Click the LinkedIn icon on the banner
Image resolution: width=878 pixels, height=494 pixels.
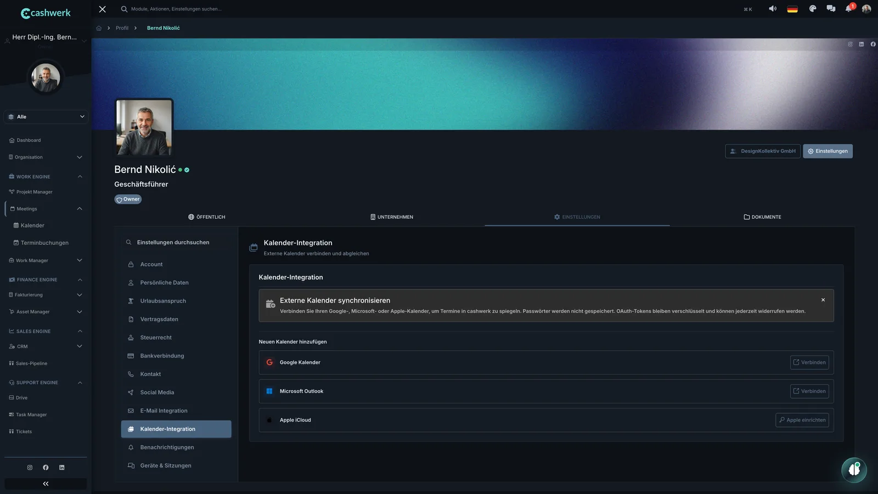[x=862, y=44]
